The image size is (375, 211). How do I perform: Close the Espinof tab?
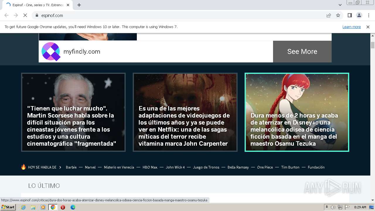click(x=68, y=5)
